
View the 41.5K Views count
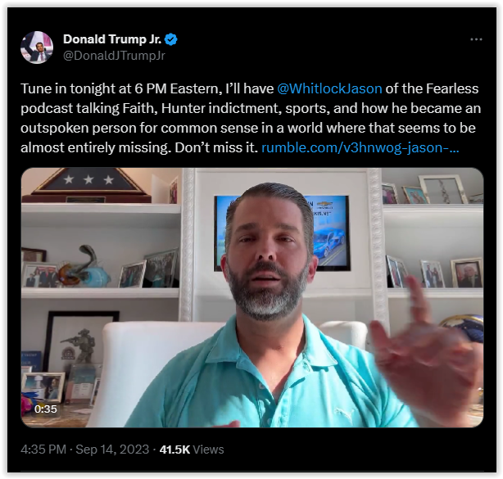[x=192, y=450]
